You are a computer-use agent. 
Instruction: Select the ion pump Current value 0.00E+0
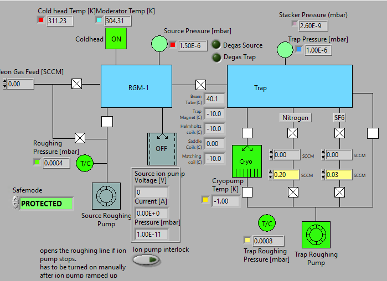coord(152,213)
